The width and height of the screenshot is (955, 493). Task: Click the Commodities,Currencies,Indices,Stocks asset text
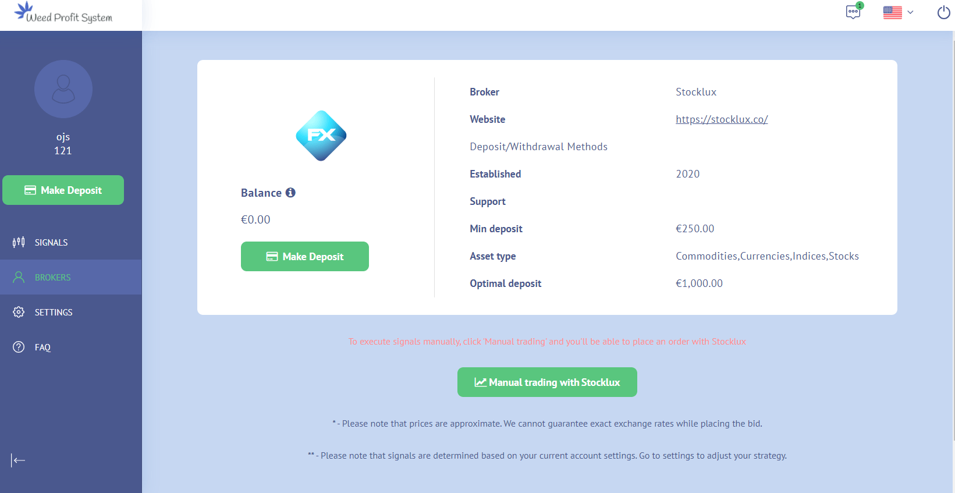pyautogui.click(x=767, y=256)
